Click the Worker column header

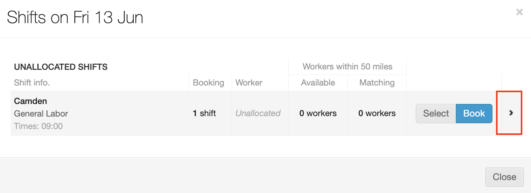[249, 83]
